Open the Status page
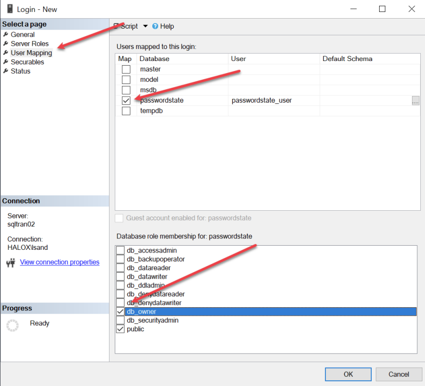The height and width of the screenshot is (386, 425). (20, 71)
